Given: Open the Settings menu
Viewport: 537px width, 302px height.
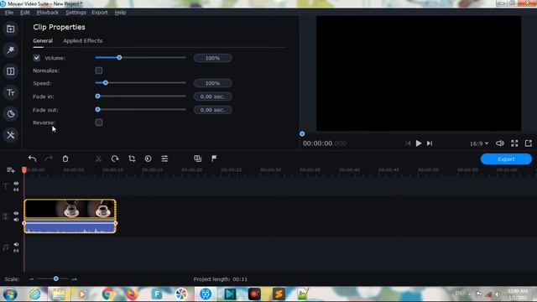Looking at the screenshot, I should click(76, 13).
